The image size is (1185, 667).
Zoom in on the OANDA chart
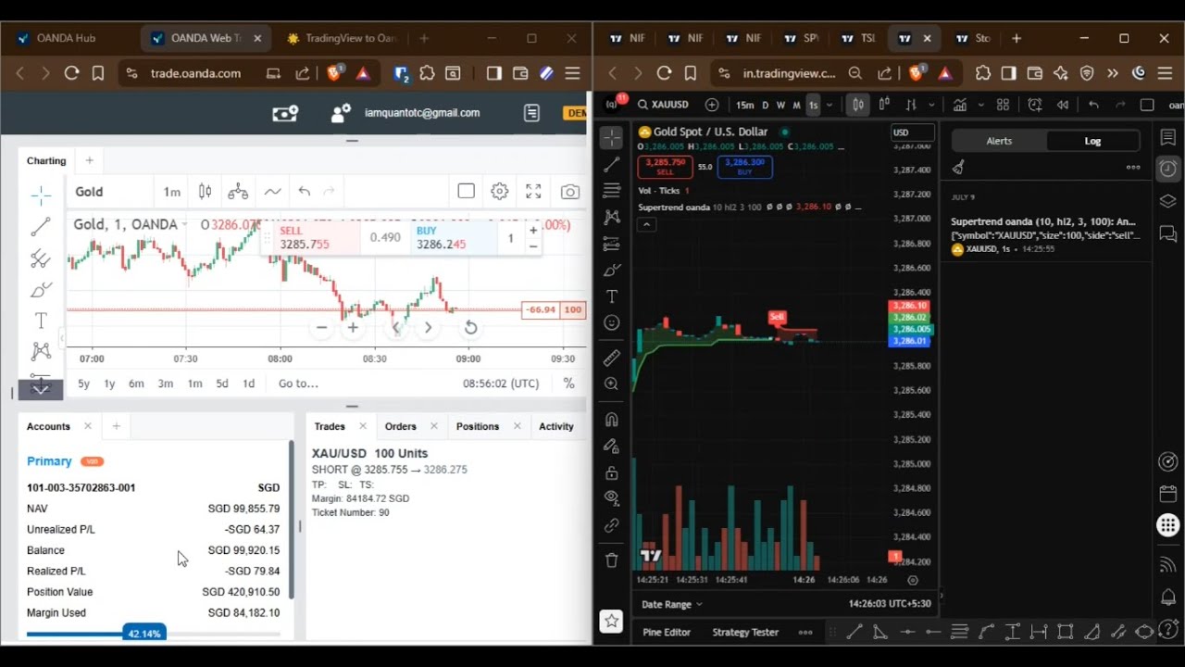tap(353, 327)
